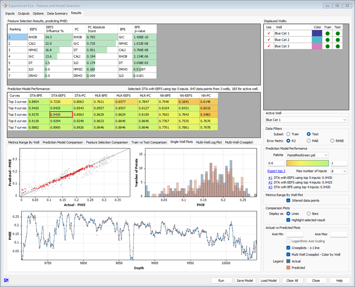
Task: Click the Blue Cat 2 color swatch
Action: click(x=317, y=40)
